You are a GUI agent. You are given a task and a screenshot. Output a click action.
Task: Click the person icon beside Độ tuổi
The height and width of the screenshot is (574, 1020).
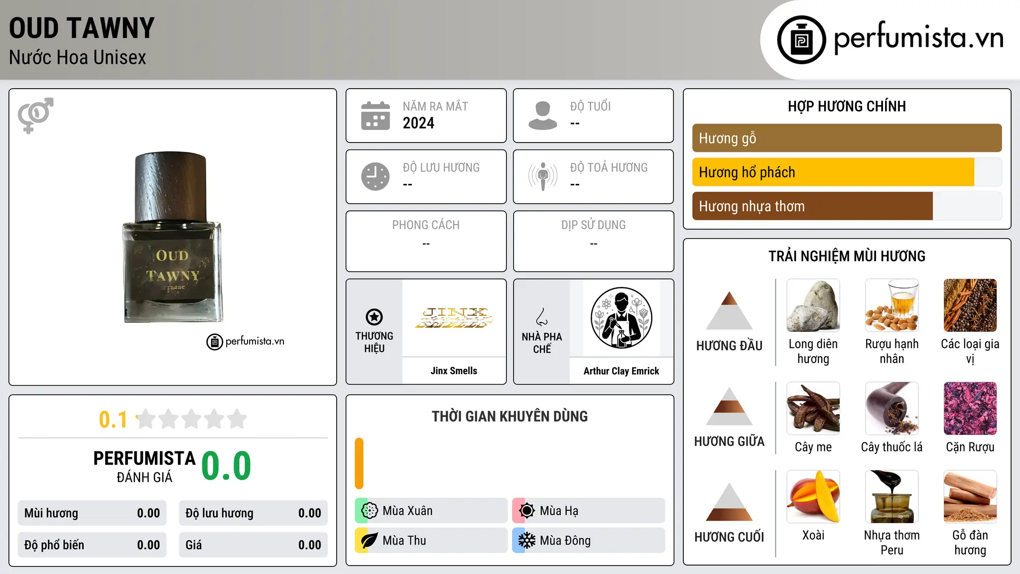coord(543,116)
